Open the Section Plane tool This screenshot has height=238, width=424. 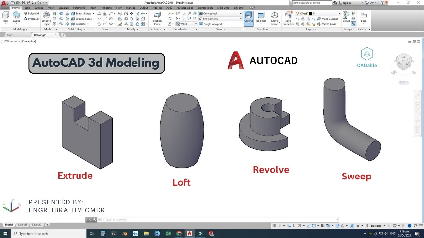157,19
